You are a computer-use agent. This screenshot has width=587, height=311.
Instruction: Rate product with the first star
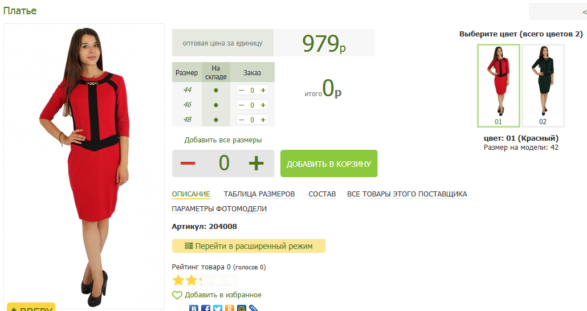point(178,280)
